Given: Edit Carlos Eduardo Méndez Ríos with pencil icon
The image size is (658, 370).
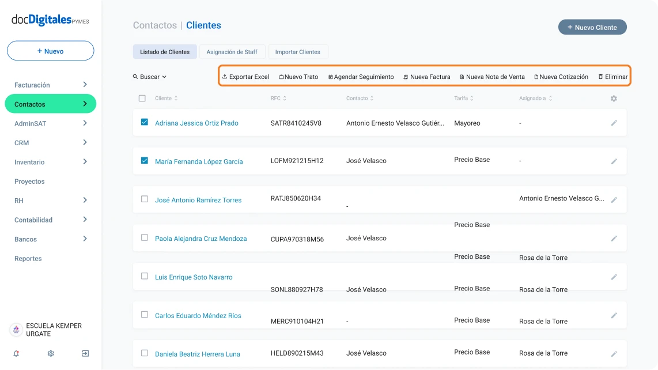Looking at the screenshot, I should click(x=614, y=316).
